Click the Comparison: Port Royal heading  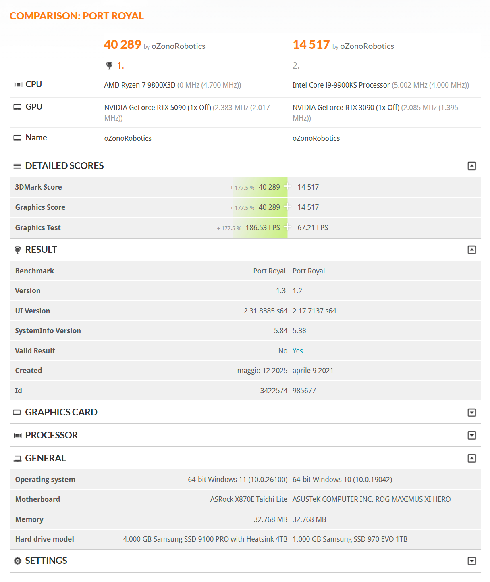click(x=77, y=16)
